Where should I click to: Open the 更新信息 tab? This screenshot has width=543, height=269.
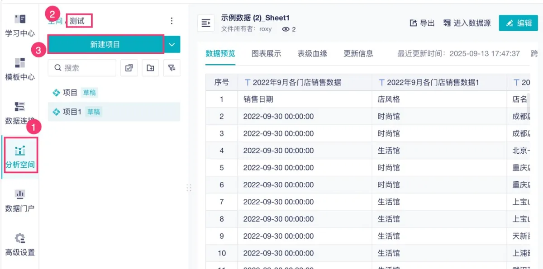coord(358,54)
